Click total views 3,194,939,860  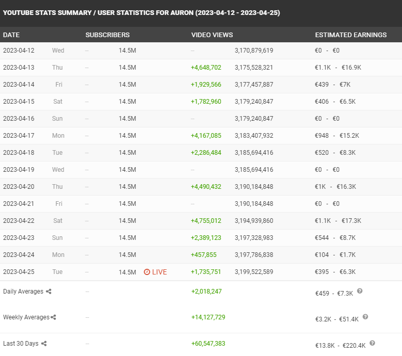coord(254,221)
